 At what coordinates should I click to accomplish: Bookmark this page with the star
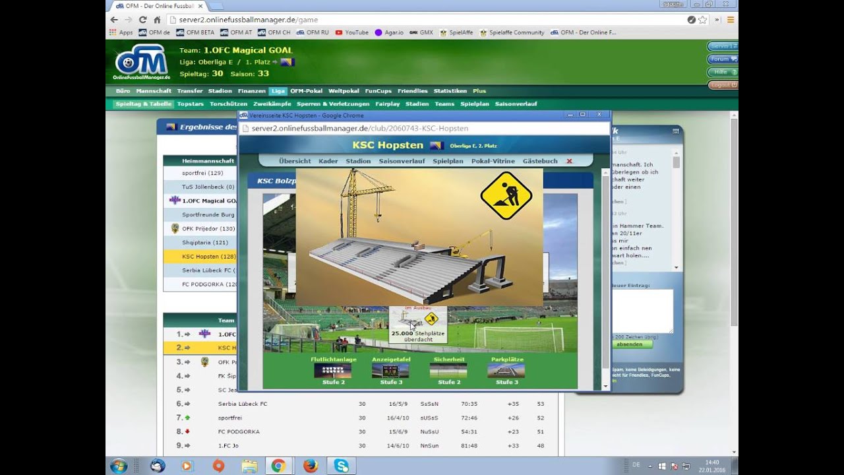coord(703,20)
